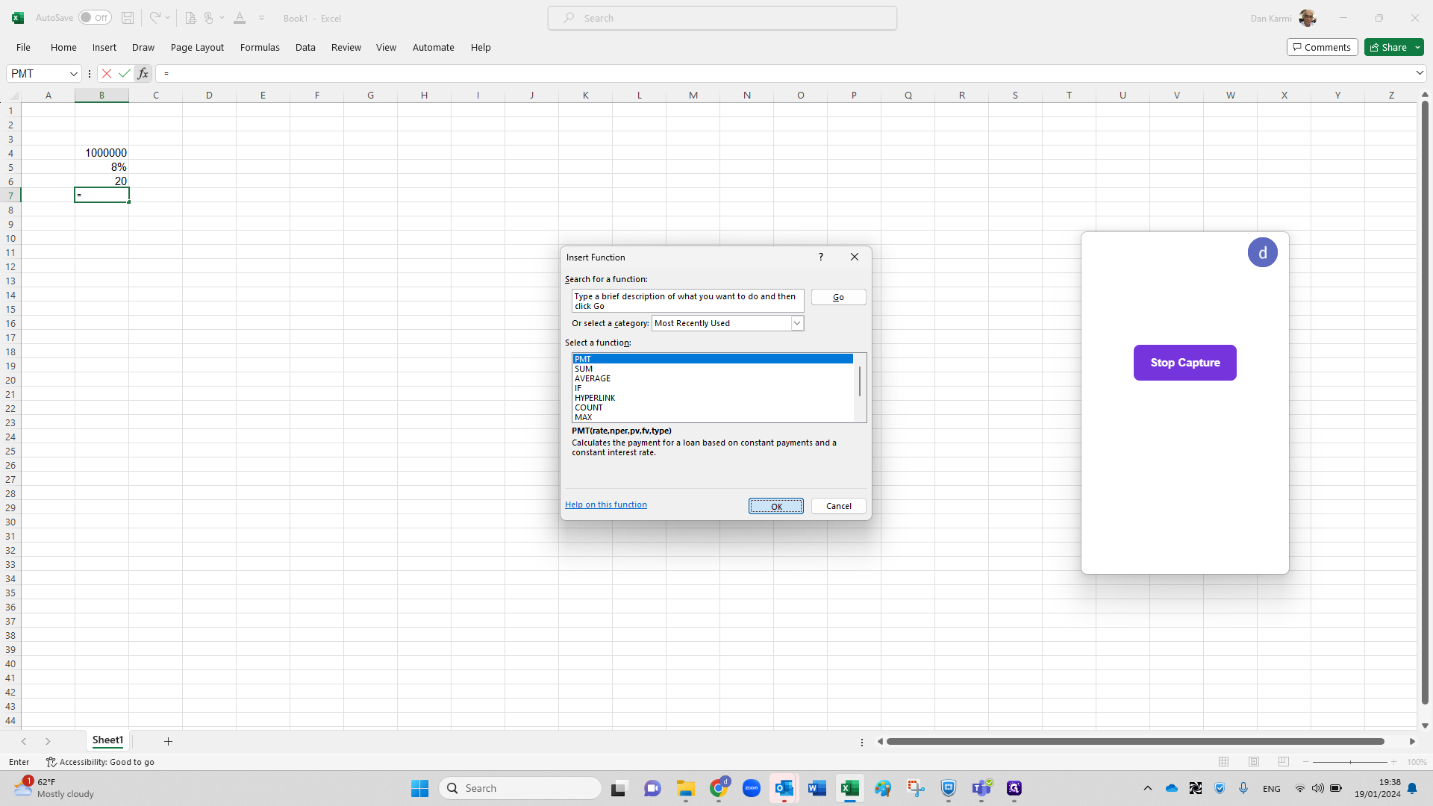The image size is (1433, 806).
Task: Select the Sheet1 tab
Action: point(107,740)
